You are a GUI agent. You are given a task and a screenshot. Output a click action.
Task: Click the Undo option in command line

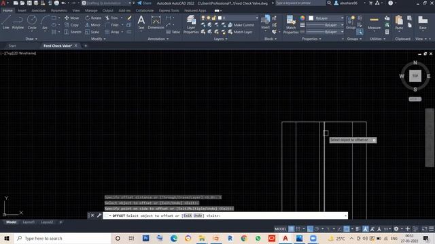click(198, 216)
